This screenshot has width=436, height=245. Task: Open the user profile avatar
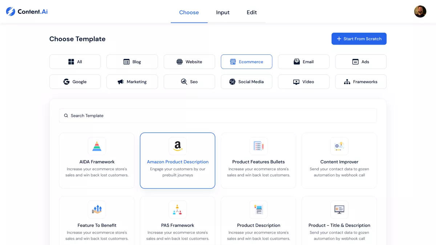420,12
